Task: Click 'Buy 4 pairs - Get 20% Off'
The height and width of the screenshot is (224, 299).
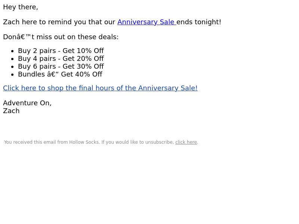Action: [61, 59]
